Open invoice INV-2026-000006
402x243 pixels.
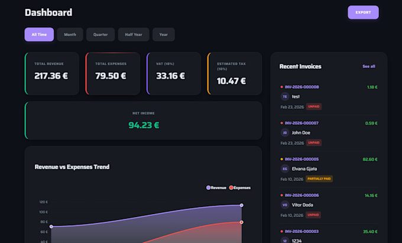301,195
